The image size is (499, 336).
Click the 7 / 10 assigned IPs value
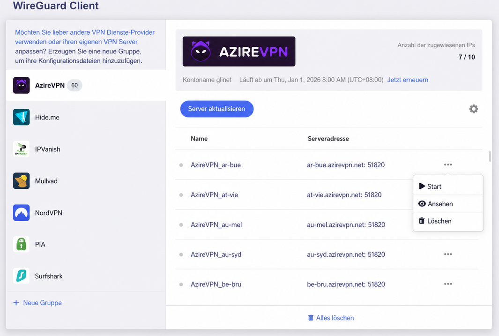pyautogui.click(x=467, y=57)
